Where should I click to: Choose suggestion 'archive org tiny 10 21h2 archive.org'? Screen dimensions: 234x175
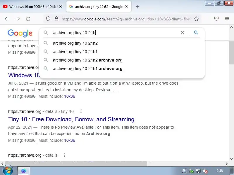pyautogui.click(x=122, y=60)
